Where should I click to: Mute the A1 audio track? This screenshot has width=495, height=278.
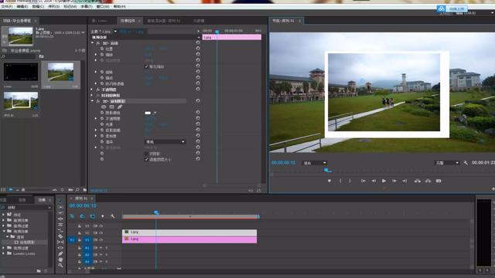101,248
